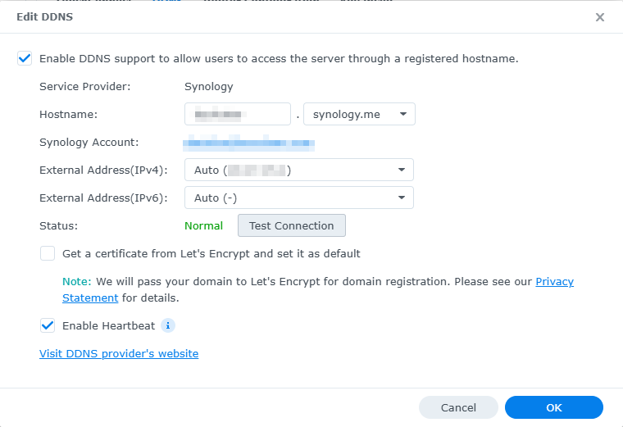Focus the Hostname text field
Image resolution: width=623 pixels, height=427 pixels.
(x=238, y=114)
